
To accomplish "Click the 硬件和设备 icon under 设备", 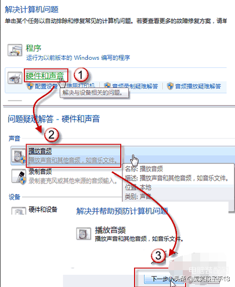I will pos(19,211).
